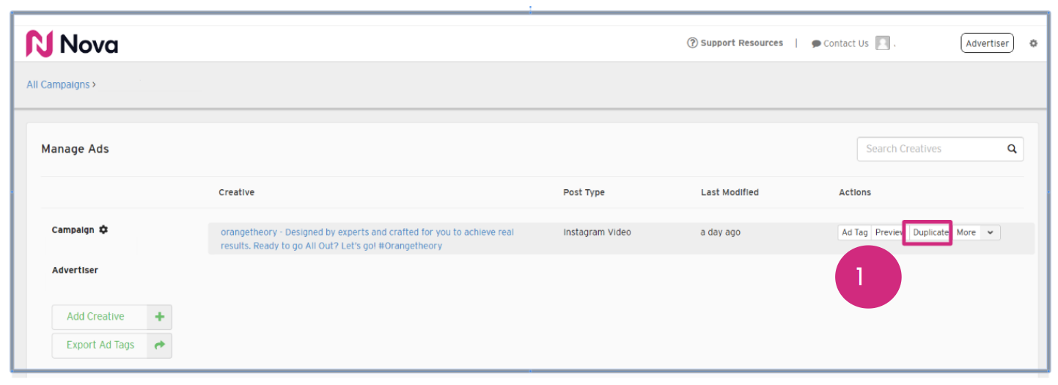Click the Contact Us speech bubble icon
This screenshot has height=385, width=1058.
[x=816, y=44]
